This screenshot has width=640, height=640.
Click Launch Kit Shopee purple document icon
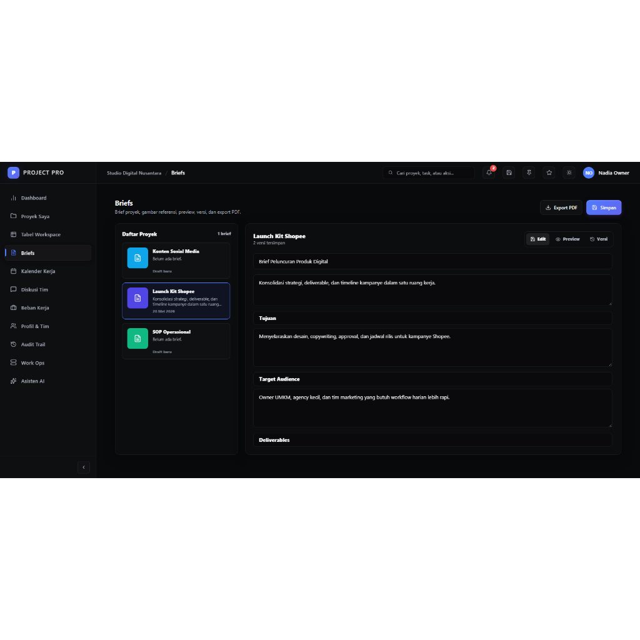[x=137, y=298]
